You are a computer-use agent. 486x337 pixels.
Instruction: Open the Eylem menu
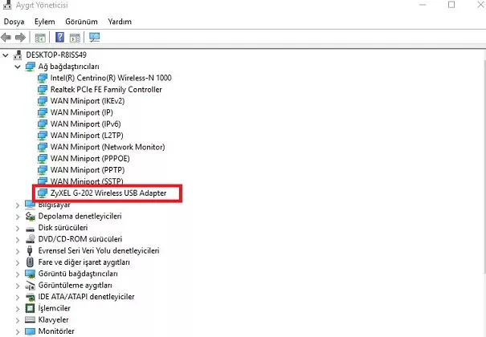click(x=45, y=22)
